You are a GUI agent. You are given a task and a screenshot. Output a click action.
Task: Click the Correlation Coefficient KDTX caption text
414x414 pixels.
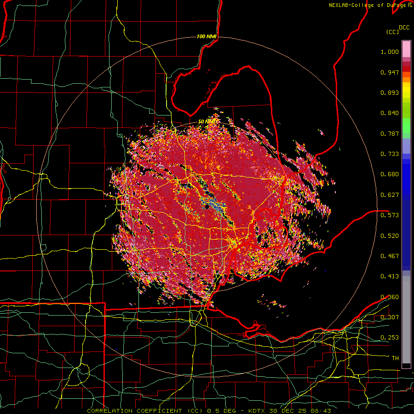pos(209,411)
